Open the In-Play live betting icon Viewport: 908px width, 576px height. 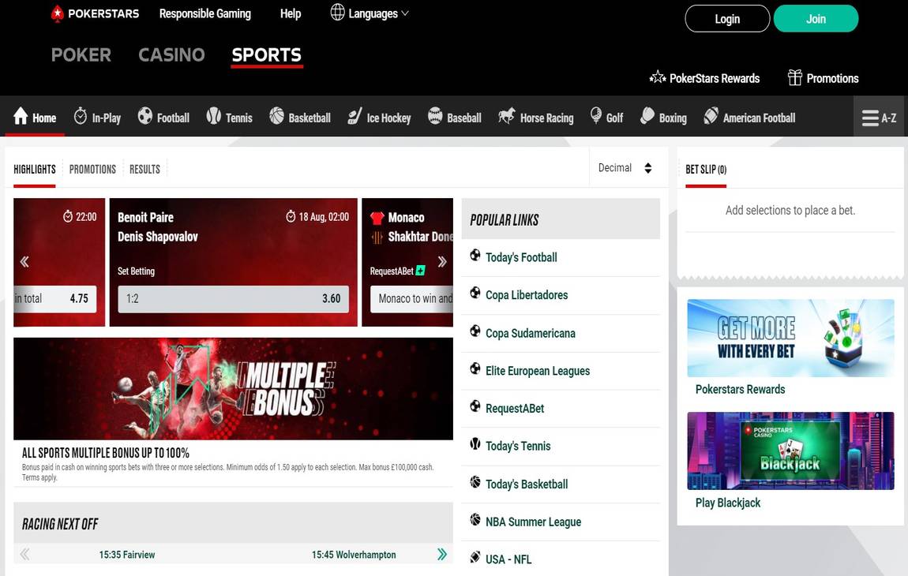(79, 116)
